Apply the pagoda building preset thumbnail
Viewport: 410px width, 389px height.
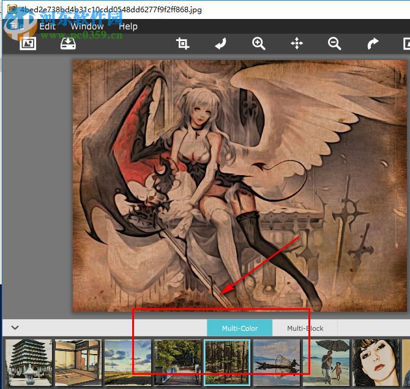pyautogui.click(x=29, y=363)
